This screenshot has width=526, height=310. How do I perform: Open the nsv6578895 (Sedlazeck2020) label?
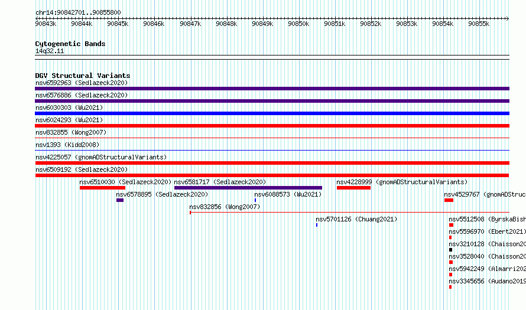[162, 194]
